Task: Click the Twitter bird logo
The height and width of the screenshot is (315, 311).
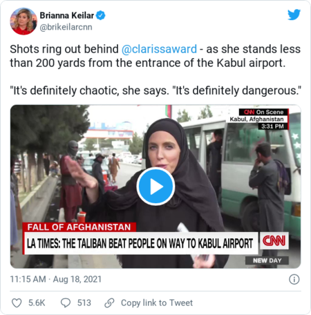Action: click(x=294, y=15)
